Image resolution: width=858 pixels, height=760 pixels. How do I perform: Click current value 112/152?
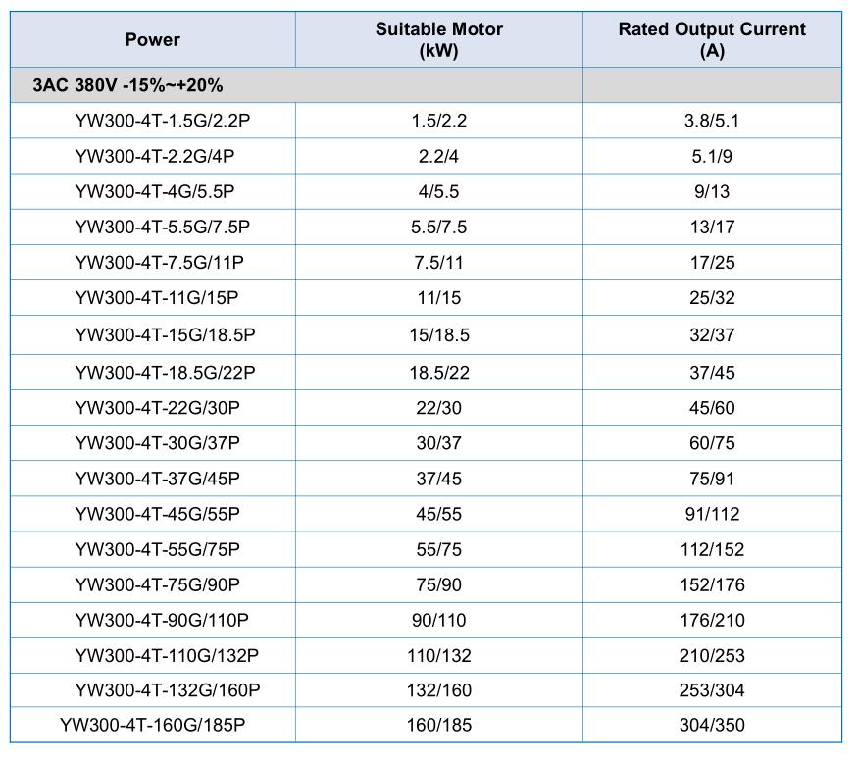coord(712,549)
